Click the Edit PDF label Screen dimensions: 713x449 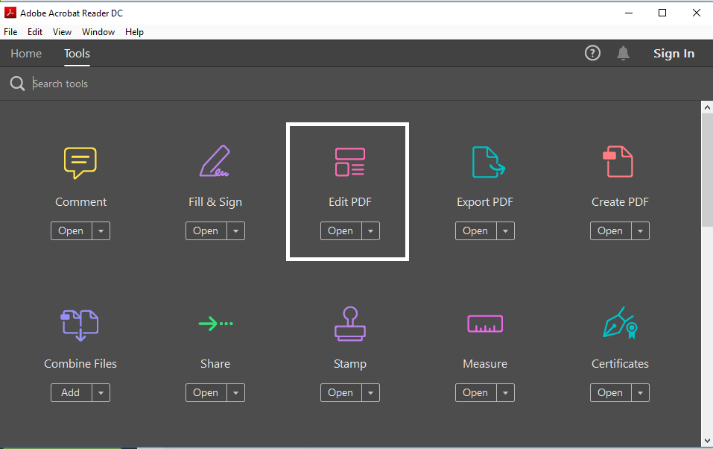[x=350, y=201]
